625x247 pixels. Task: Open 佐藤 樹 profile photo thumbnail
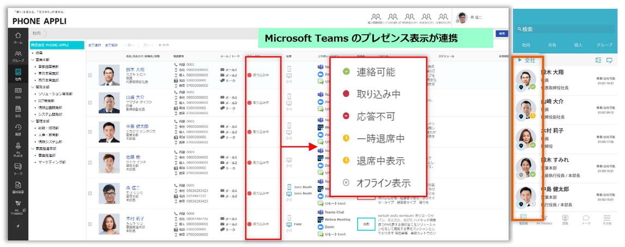[109, 163]
